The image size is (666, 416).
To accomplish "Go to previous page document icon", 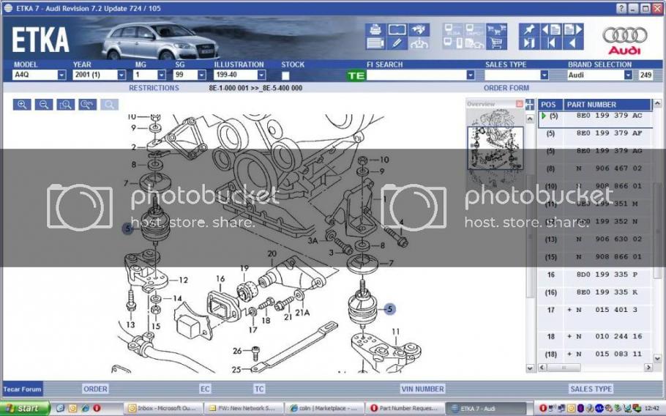I will pos(551,30).
